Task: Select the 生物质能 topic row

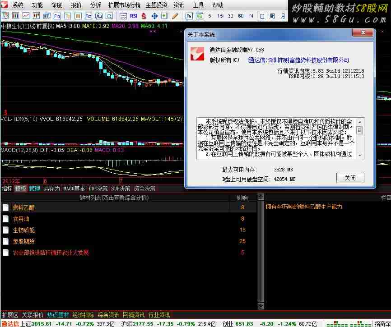Action: pos(128,230)
